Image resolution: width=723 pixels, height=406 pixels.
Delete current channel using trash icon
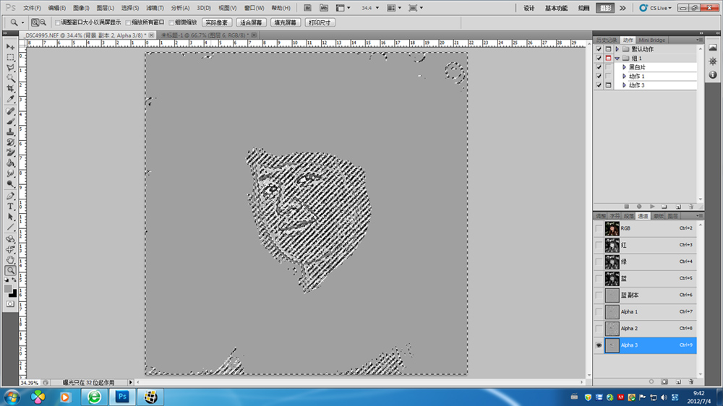tap(691, 381)
